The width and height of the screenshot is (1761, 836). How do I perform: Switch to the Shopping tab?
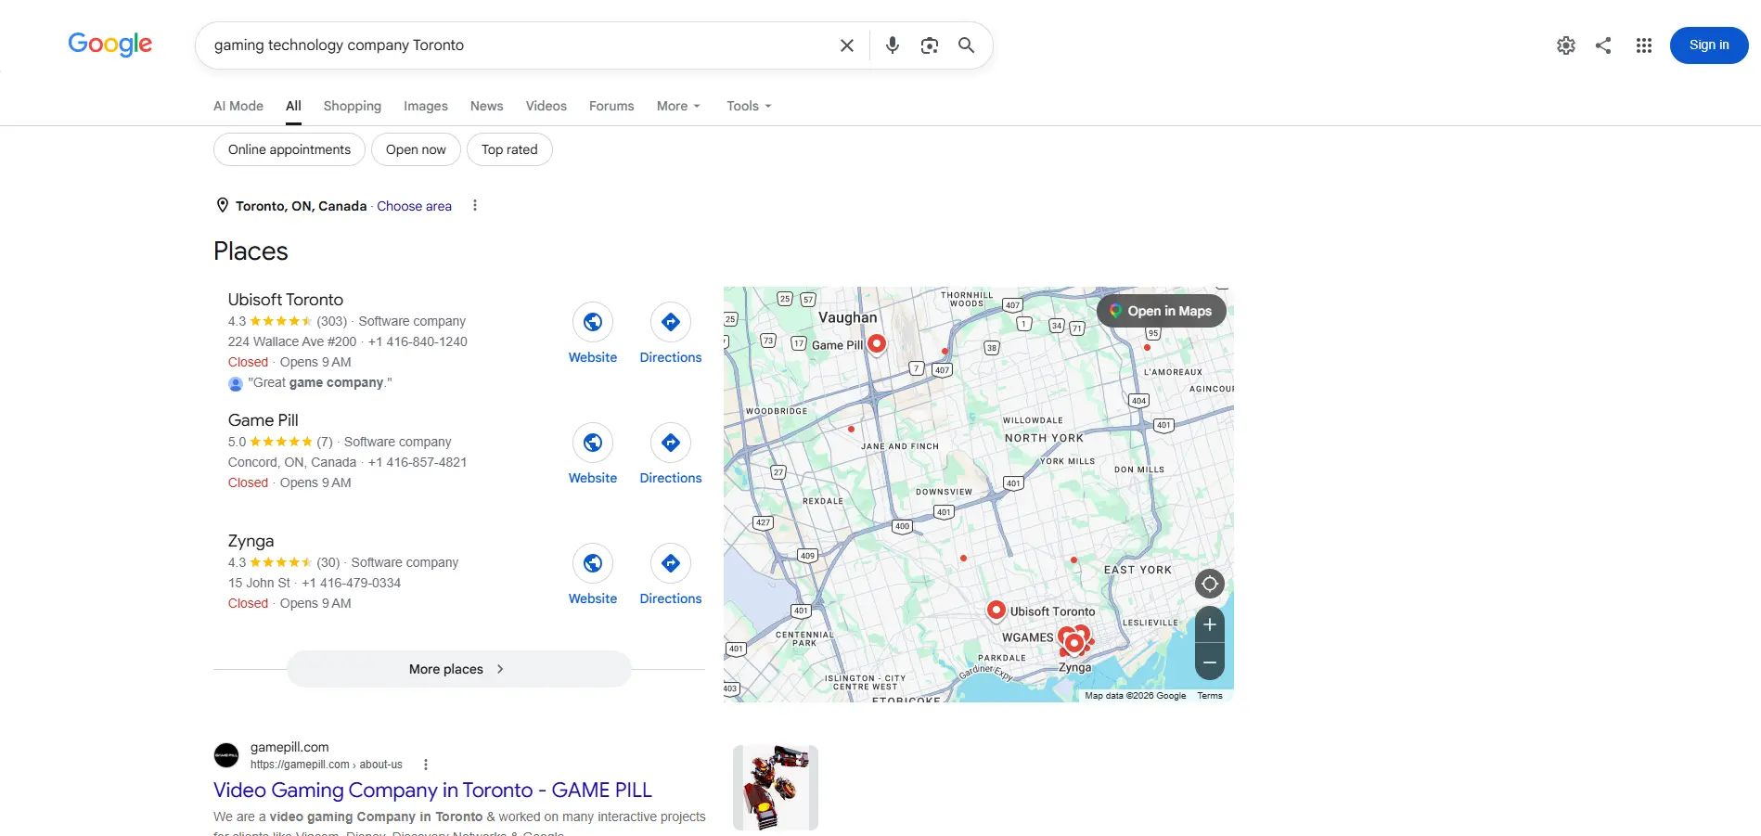[353, 106]
